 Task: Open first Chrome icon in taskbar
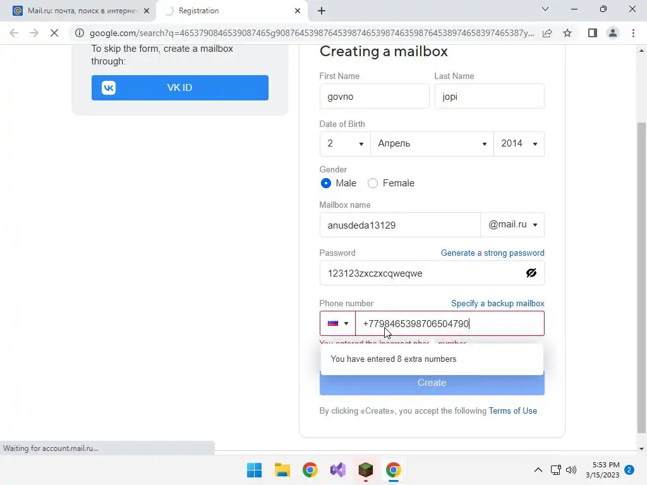(310, 470)
